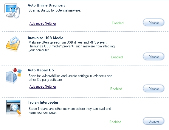Click the Enabled status for Auto Repair OS
The image size is (169, 130).
pyautogui.click(x=116, y=89)
